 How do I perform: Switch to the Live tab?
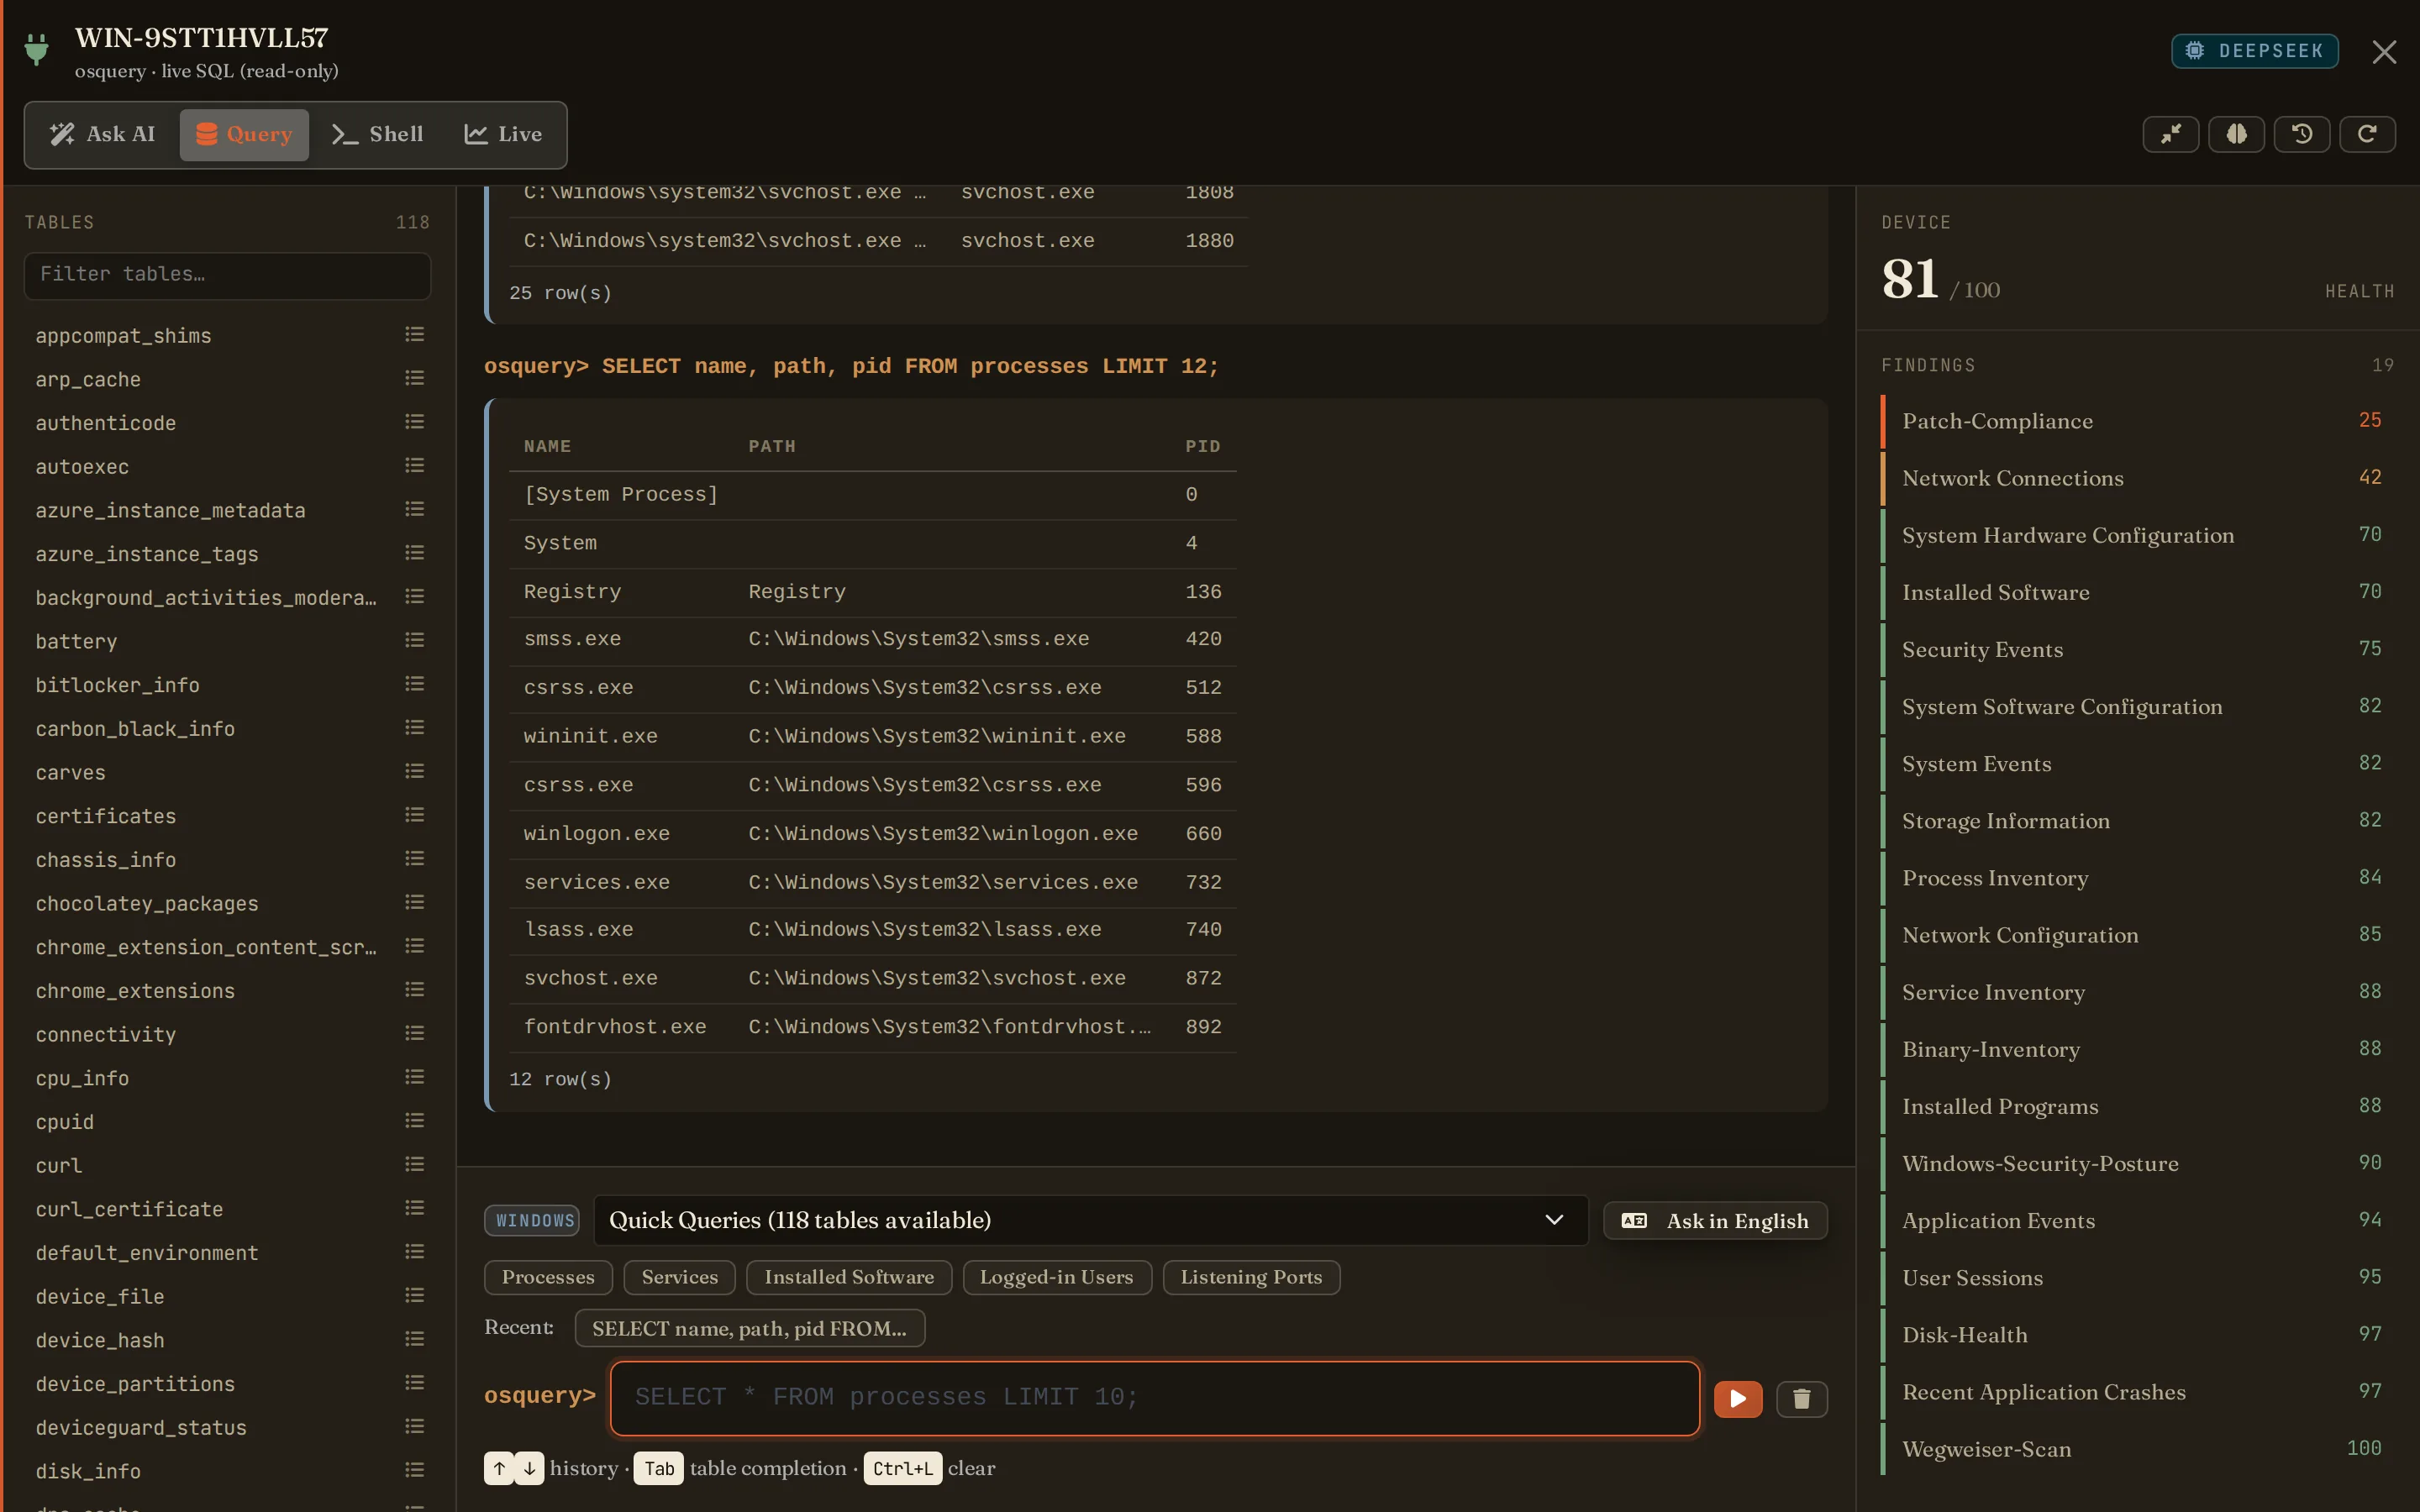coord(503,135)
